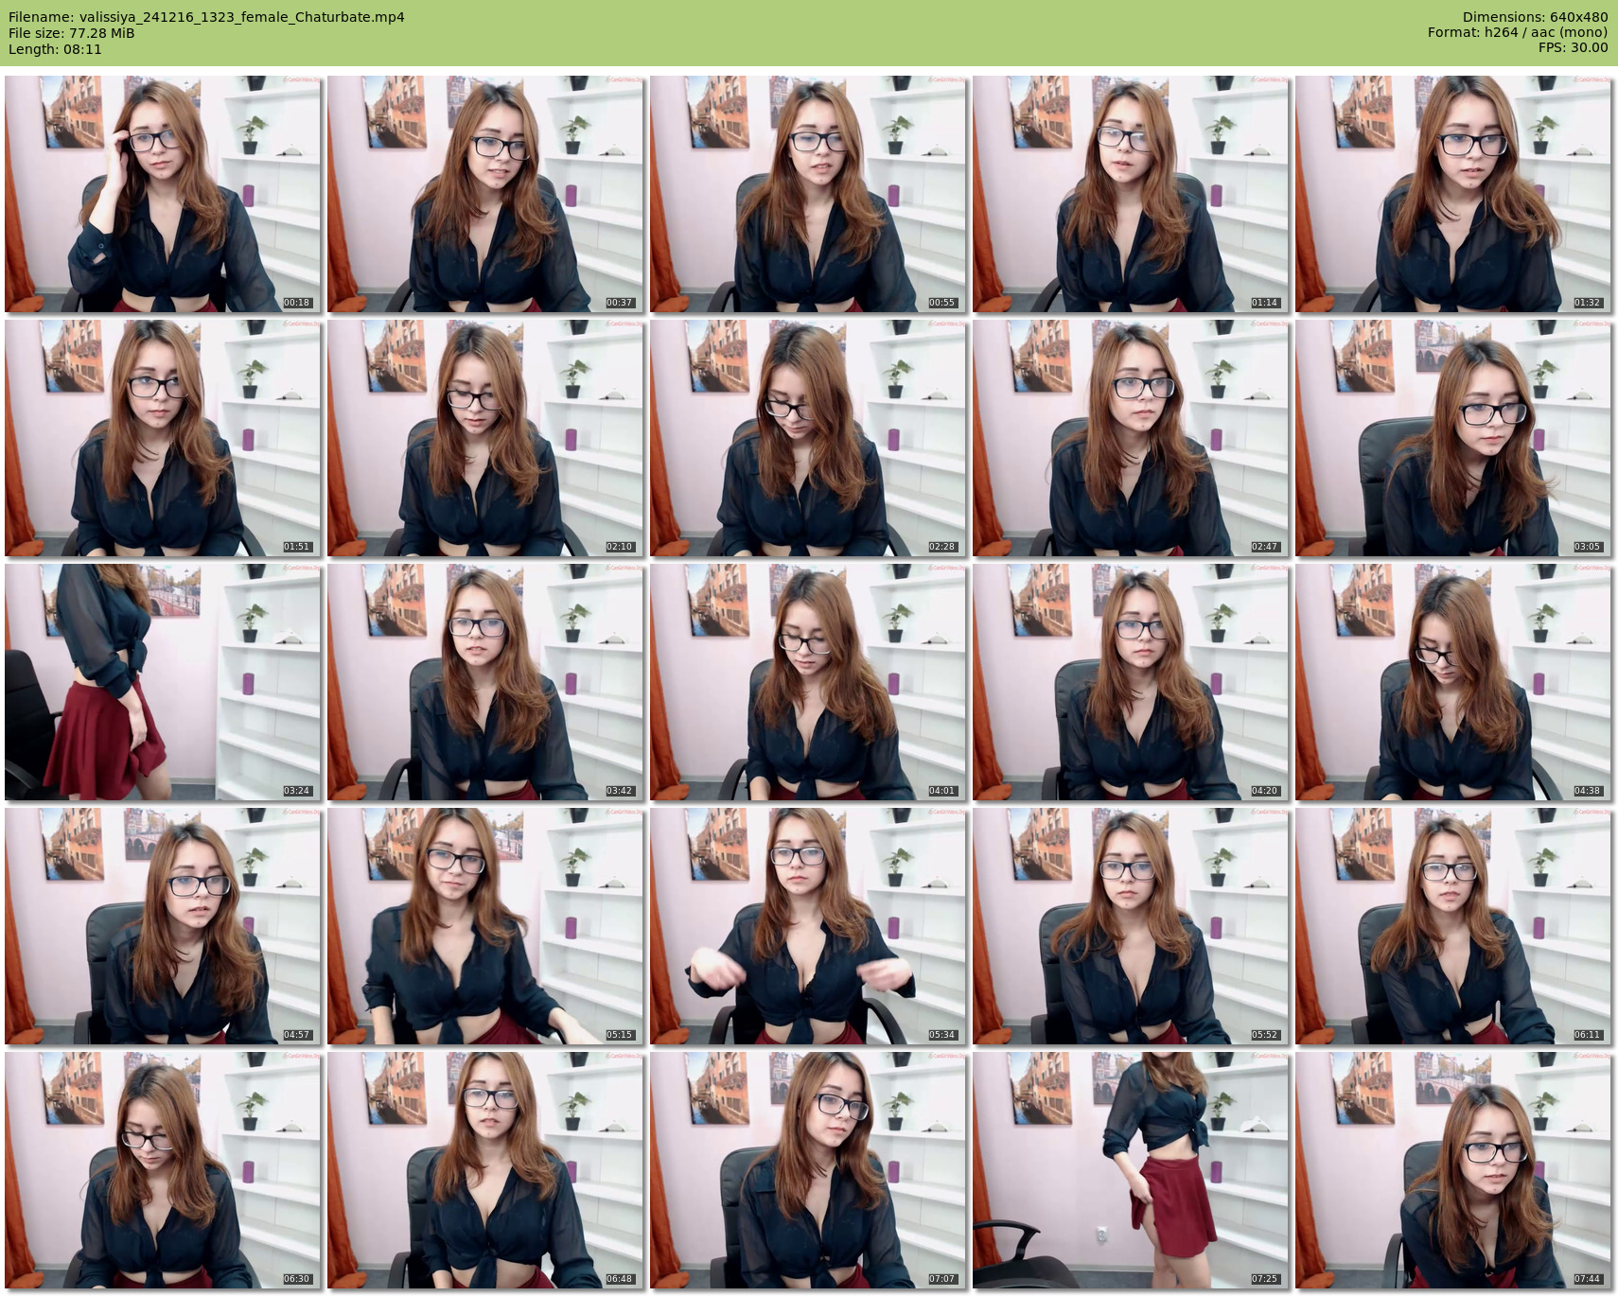This screenshot has width=1618, height=1296.
Task: Open the standing frame at 07:25
Action: coord(1131,1170)
